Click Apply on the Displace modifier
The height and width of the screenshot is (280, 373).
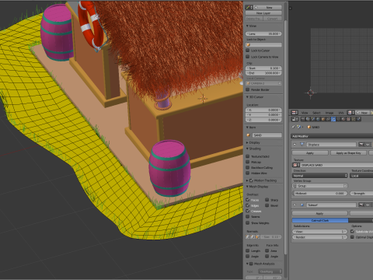pos(310,153)
